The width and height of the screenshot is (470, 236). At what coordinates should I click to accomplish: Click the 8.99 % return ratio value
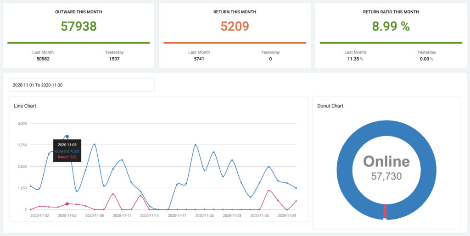point(391,26)
